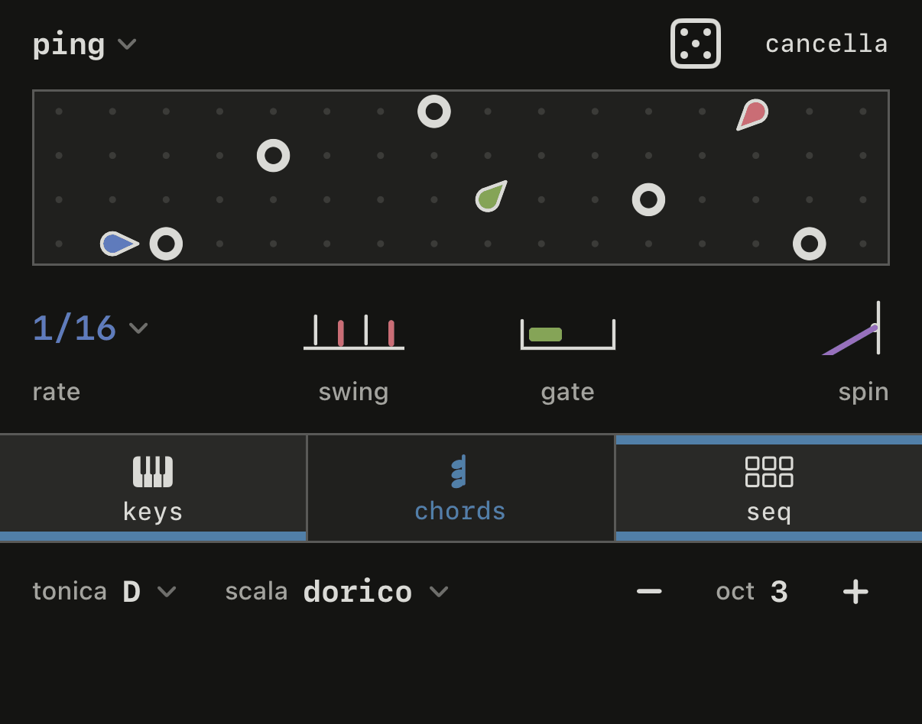
Task: Open the ping preset dropdown
Action: click(84, 44)
